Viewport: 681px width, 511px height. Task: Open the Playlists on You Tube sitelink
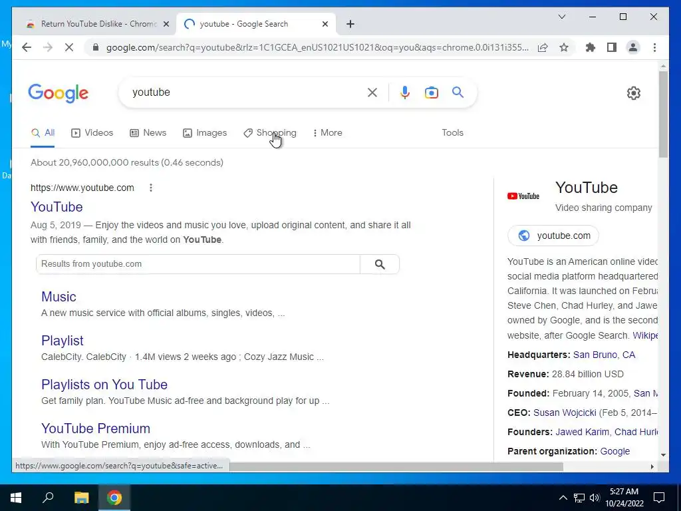(x=104, y=385)
